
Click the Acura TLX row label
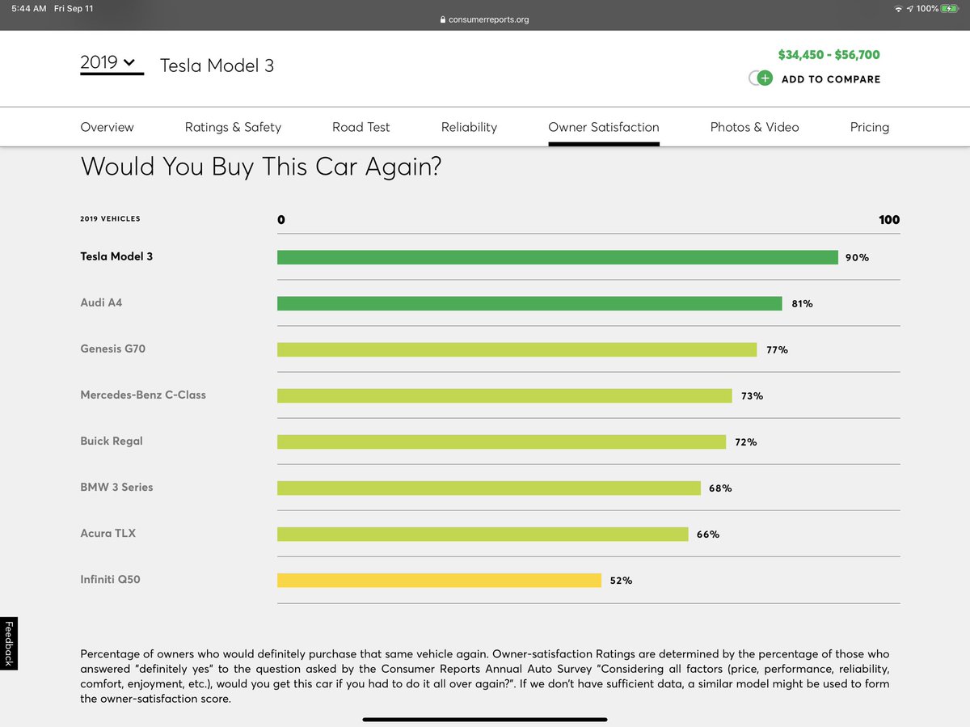[108, 533]
